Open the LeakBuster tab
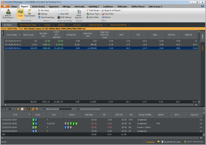 coord(108,6)
